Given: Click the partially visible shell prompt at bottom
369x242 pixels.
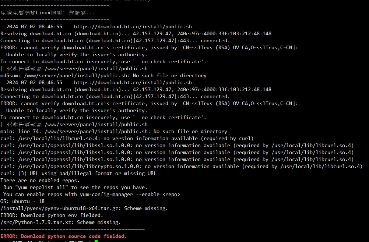Looking at the screenshot, I should point(47,241).
